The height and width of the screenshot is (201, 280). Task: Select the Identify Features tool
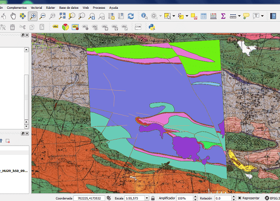(x=144, y=16)
